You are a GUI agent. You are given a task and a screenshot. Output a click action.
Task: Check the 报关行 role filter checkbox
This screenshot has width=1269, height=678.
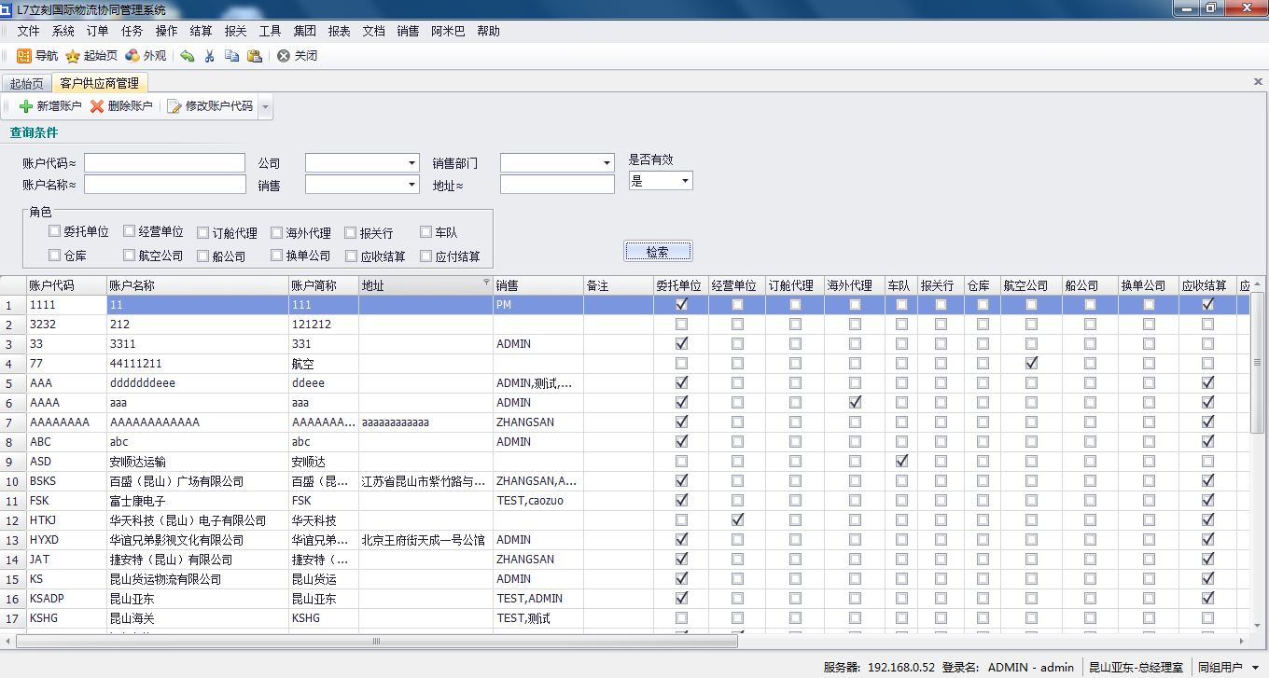click(x=351, y=233)
